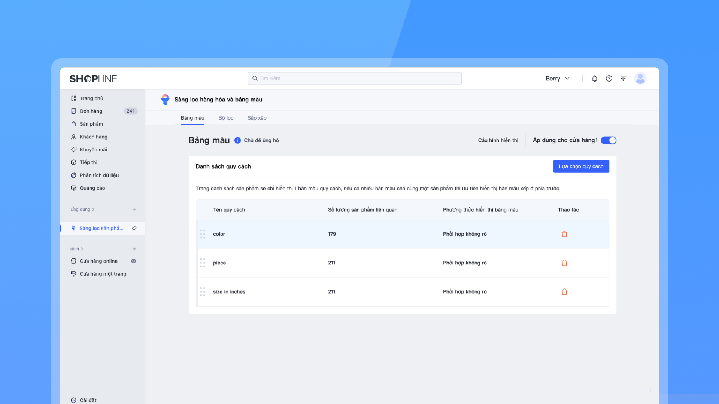This screenshot has height=404, width=719.
Task: Click the user avatar icon
Action: pos(640,79)
